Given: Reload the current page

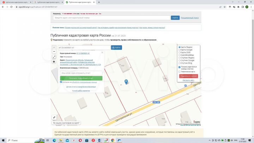Looking at the screenshot, I should coord(11,7).
